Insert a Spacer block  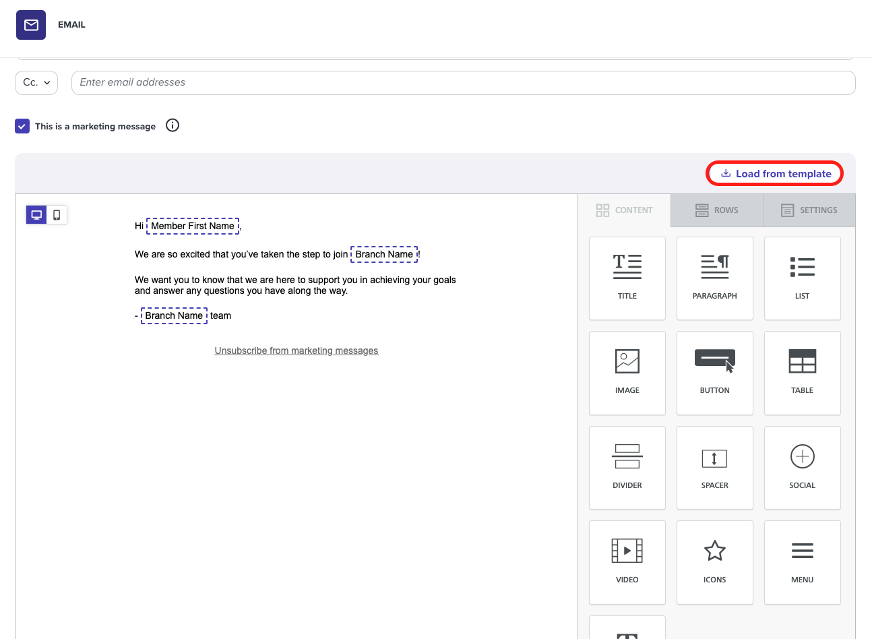pyautogui.click(x=714, y=467)
